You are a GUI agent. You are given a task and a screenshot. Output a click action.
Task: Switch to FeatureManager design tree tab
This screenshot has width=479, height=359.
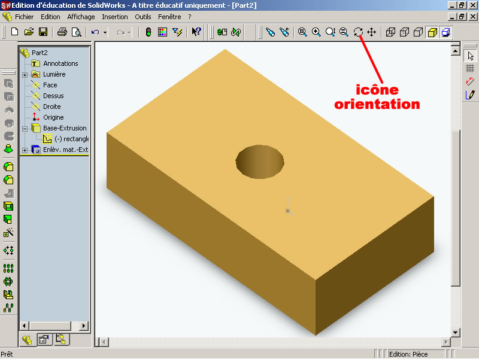click(27, 339)
